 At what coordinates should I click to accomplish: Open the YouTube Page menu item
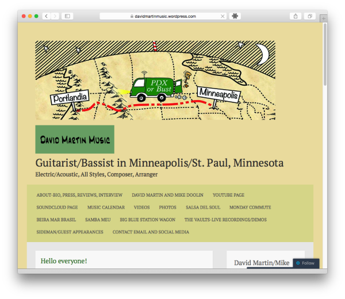(x=228, y=195)
